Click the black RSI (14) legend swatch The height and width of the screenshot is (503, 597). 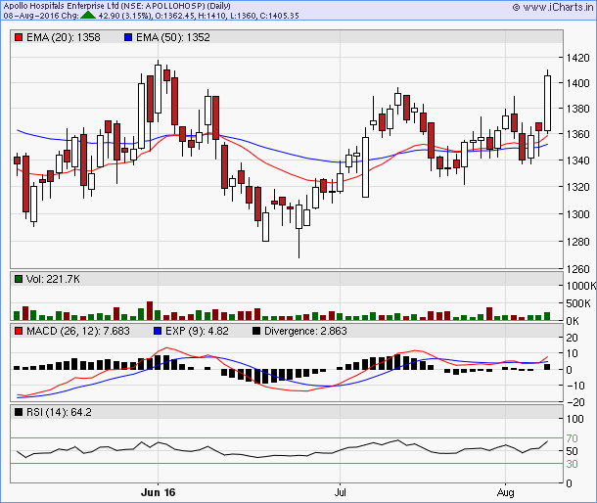tap(18, 412)
